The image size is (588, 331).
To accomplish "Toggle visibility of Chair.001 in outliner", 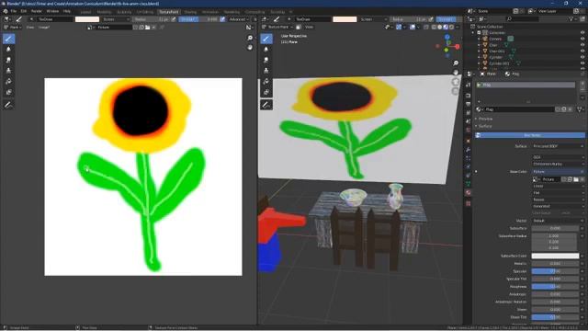I will click(x=582, y=51).
